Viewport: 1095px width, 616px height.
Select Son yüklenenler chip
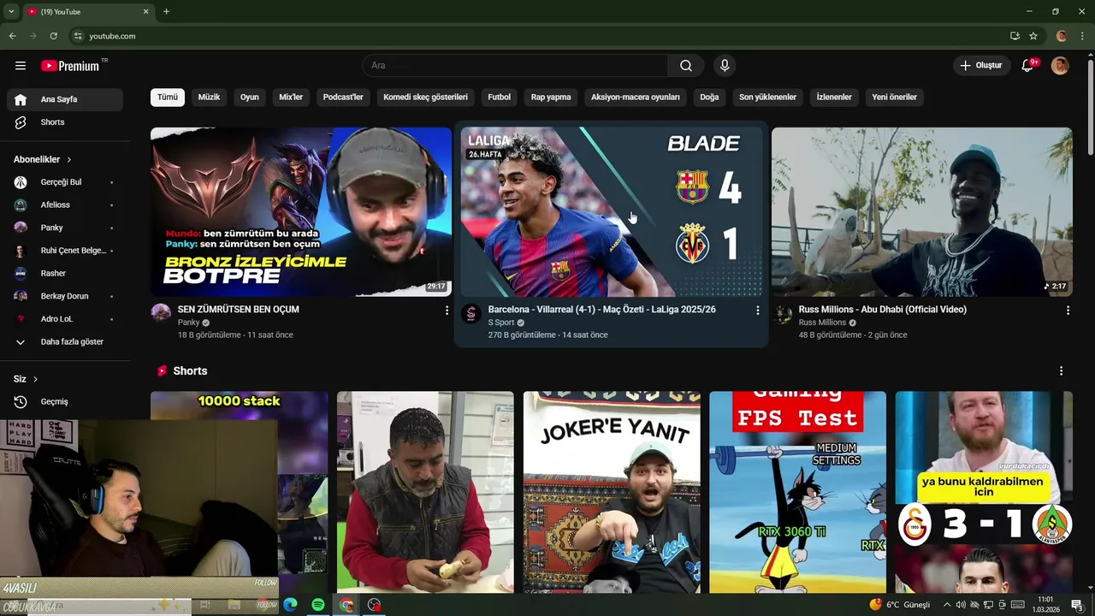point(767,98)
